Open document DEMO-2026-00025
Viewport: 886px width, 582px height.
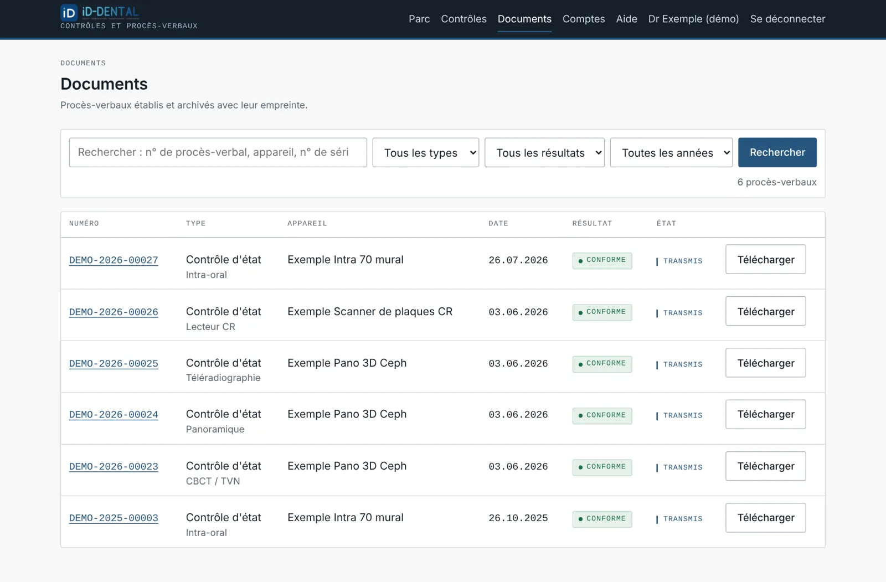114,364
